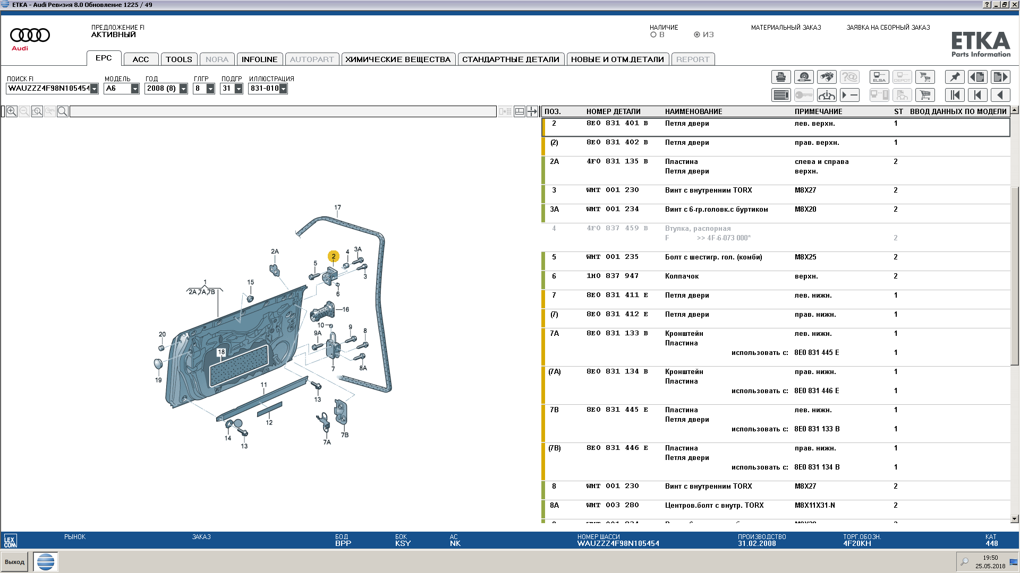Click the wheel and spring icon
Screen dimensions: 1020x573
(x=804, y=77)
